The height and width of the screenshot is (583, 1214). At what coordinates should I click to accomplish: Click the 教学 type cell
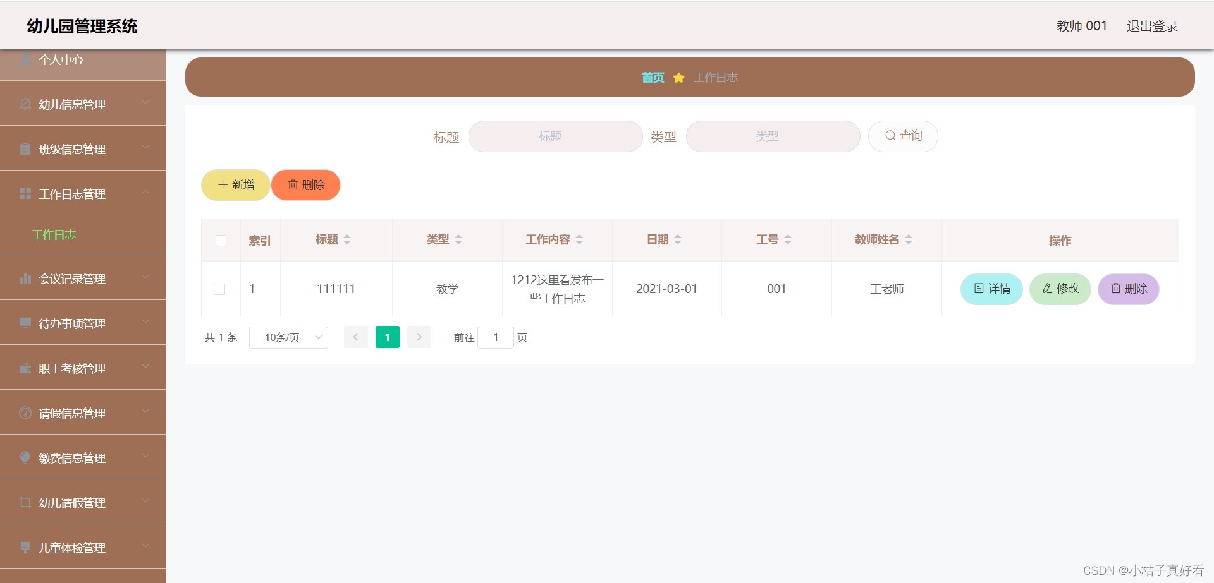click(x=447, y=289)
